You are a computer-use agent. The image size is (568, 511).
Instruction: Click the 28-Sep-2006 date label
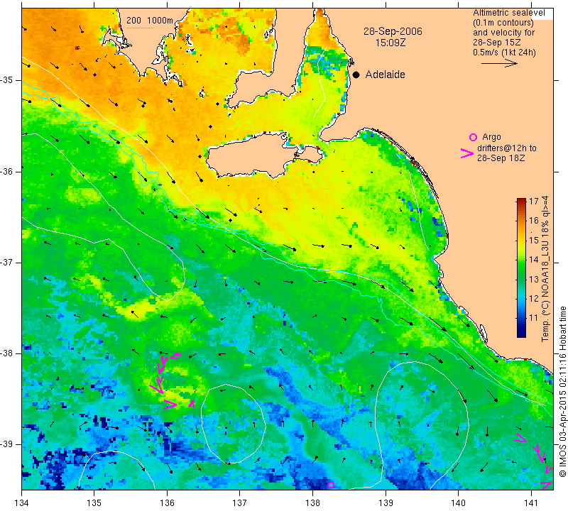click(x=393, y=31)
